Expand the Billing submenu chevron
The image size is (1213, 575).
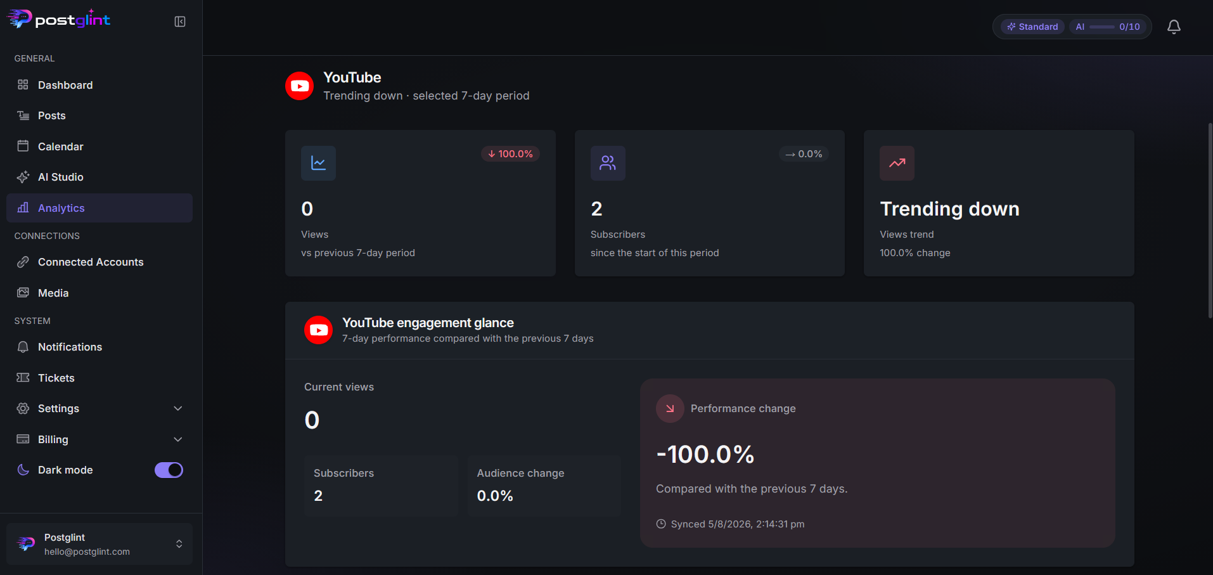[178, 439]
